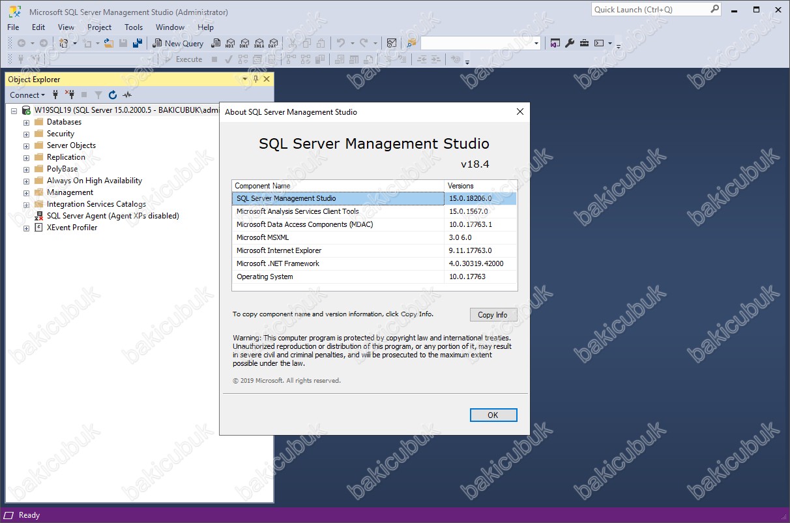Select the Microsoft MSXML row

[375, 237]
